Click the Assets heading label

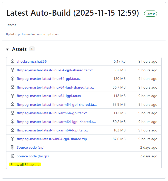(x=19, y=49)
